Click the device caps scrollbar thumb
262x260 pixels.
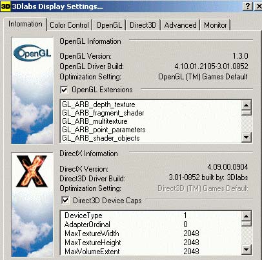[247, 224]
